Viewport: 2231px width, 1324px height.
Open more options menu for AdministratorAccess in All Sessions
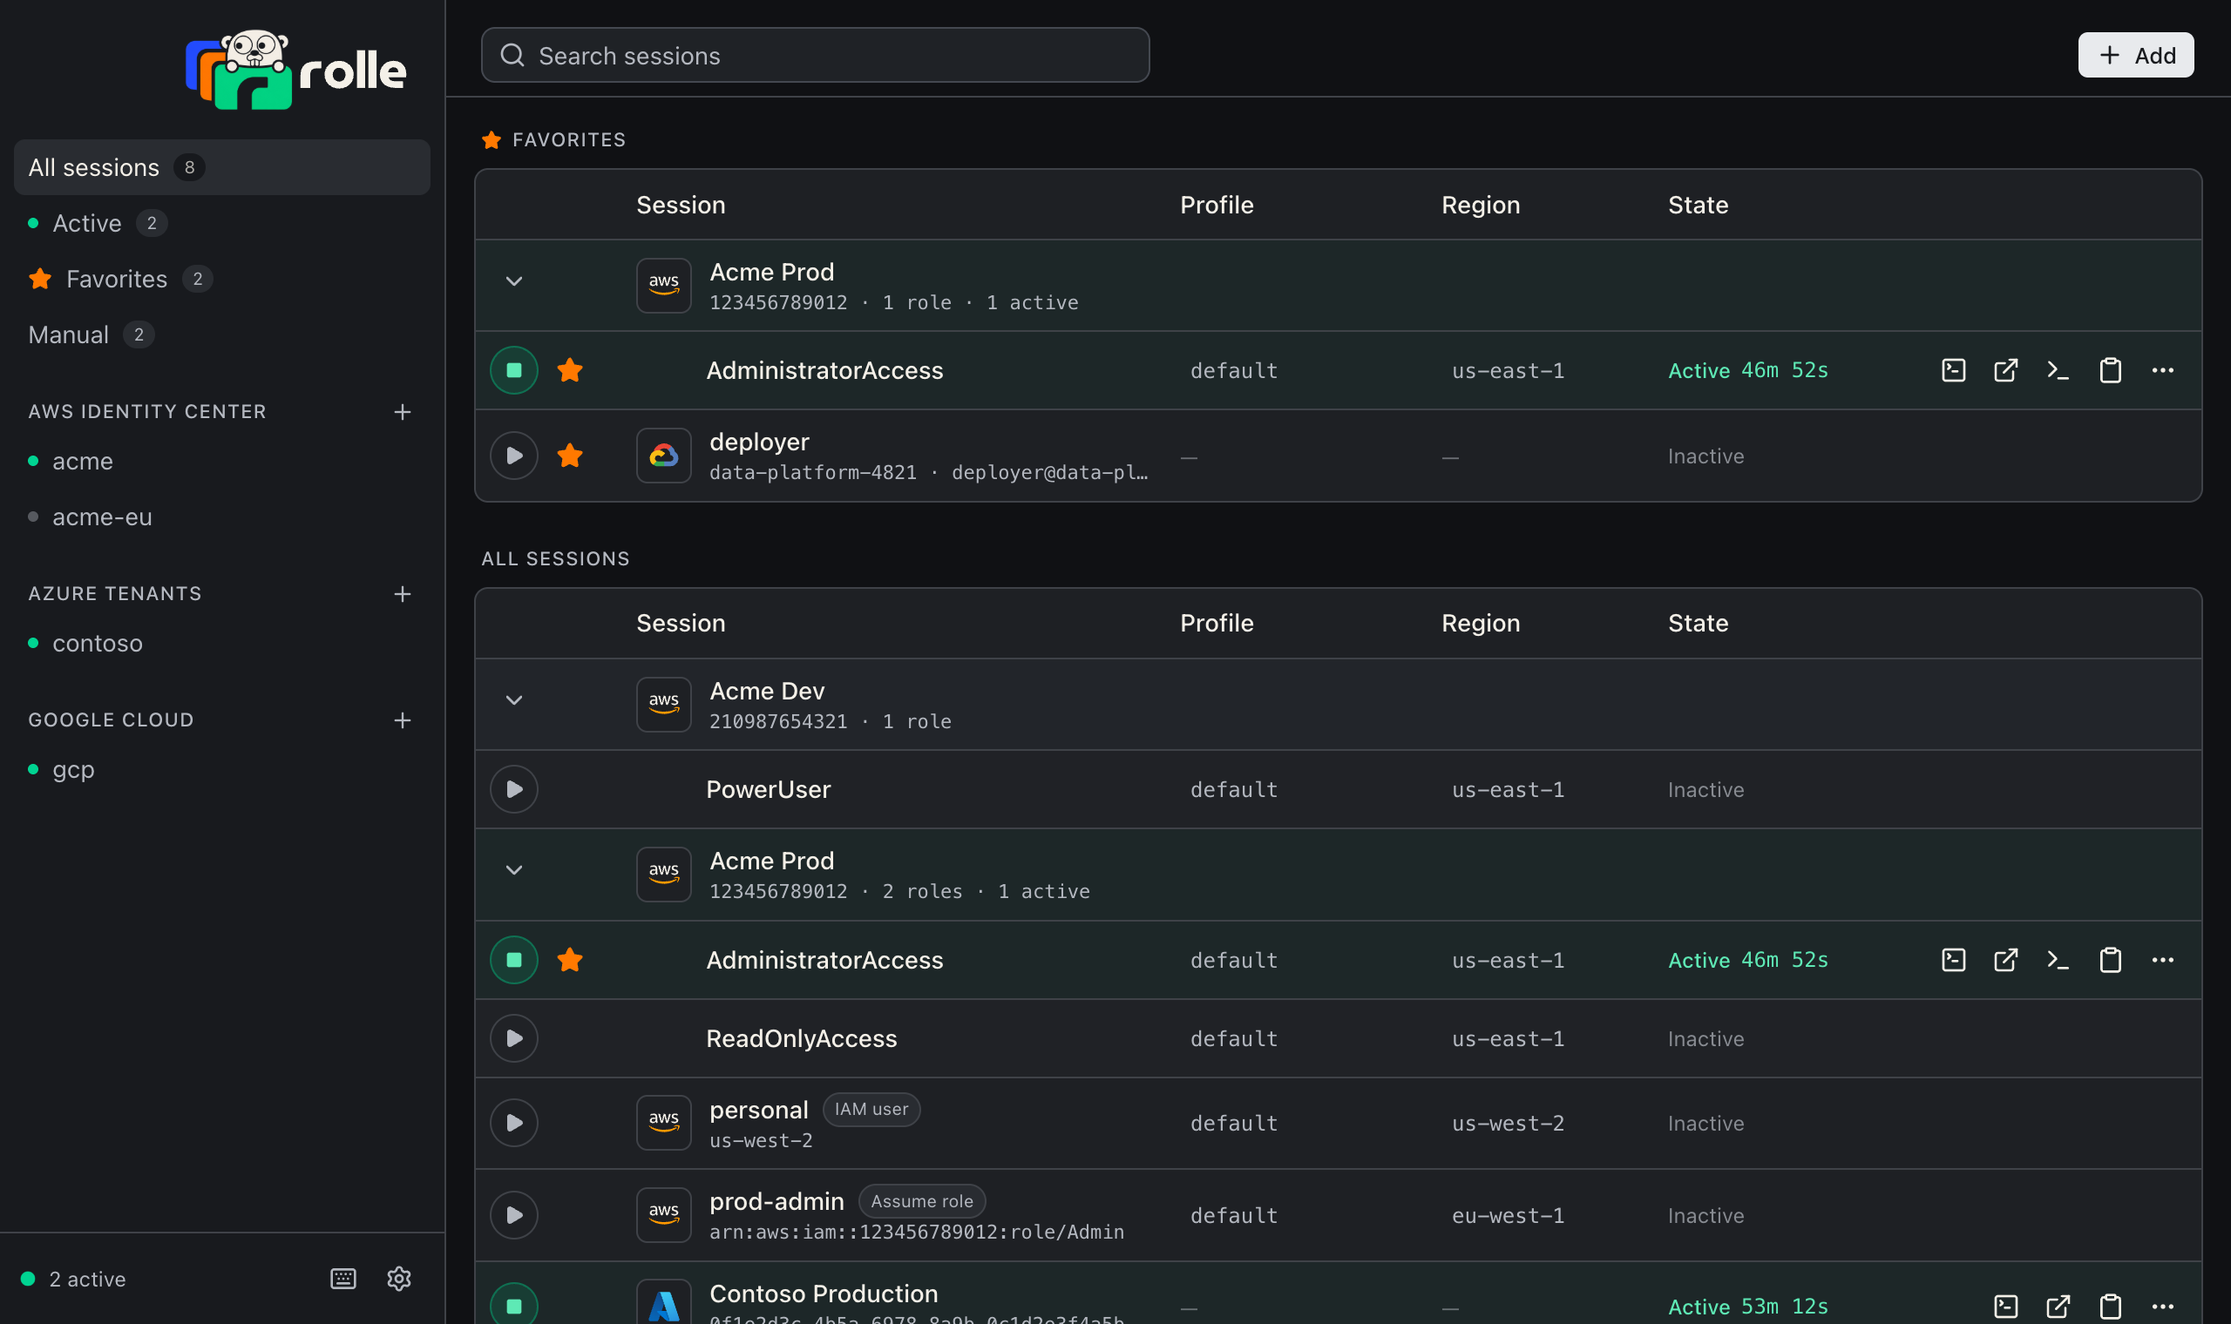(2162, 960)
